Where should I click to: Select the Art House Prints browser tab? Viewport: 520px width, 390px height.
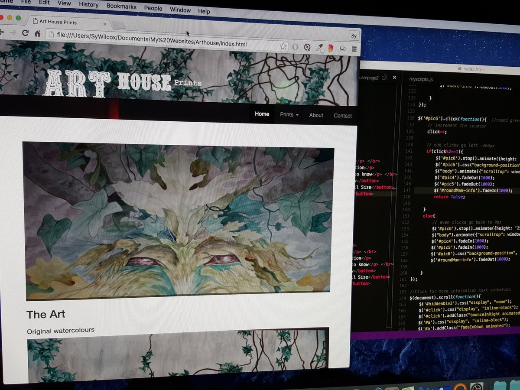point(58,22)
